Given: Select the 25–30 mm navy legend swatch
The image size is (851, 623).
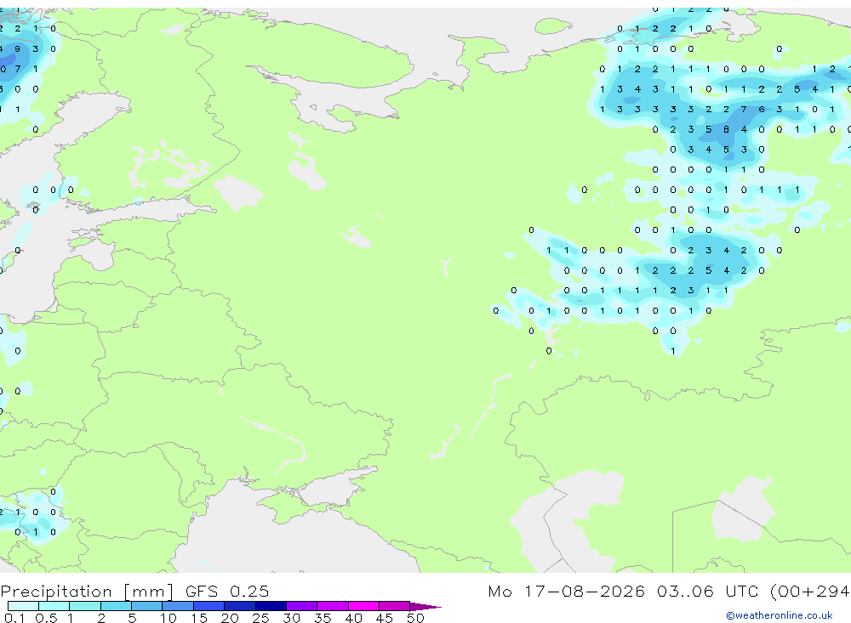Looking at the screenshot, I should [271, 606].
